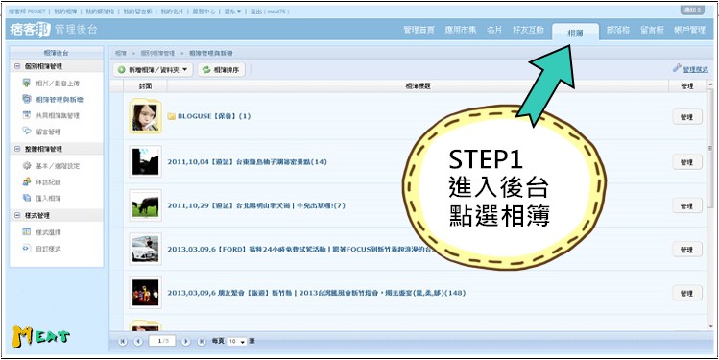This screenshot has height=360, width=719.
Task: Open the BLOGUSE【保養】(1) folder link
Action: click(214, 116)
